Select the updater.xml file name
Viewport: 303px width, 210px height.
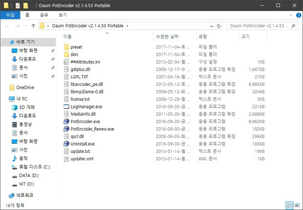tap(82, 159)
